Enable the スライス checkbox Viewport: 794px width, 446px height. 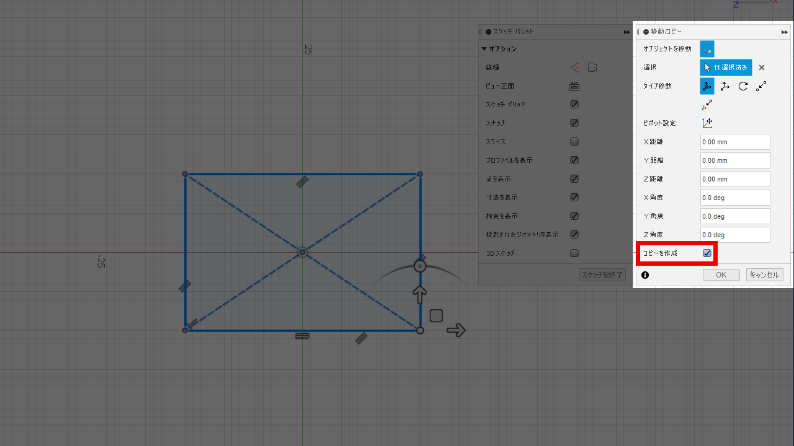click(x=574, y=142)
